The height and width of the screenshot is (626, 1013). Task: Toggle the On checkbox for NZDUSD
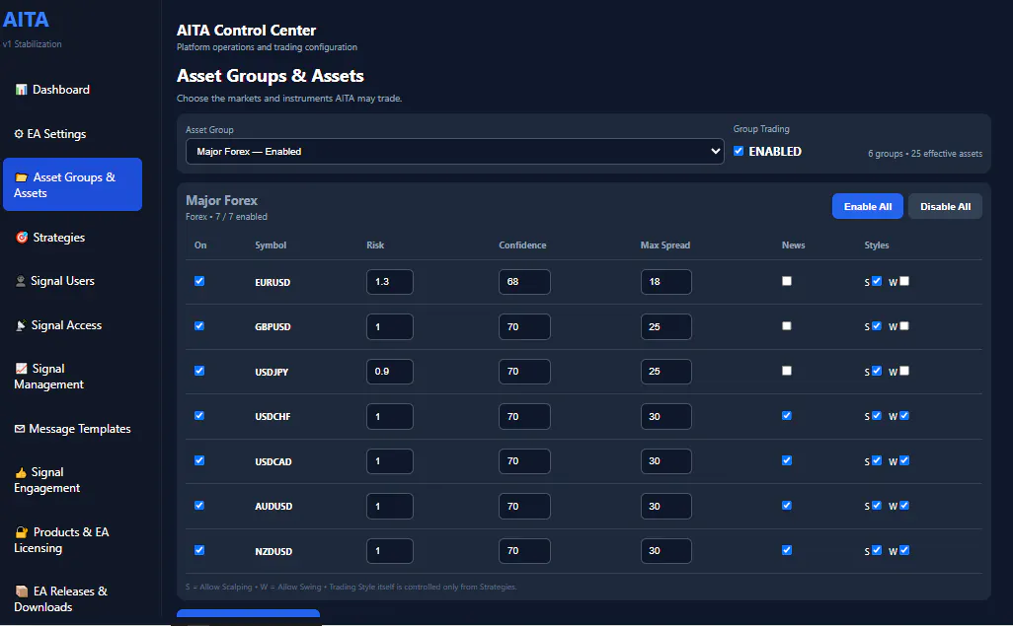pyautogui.click(x=199, y=550)
